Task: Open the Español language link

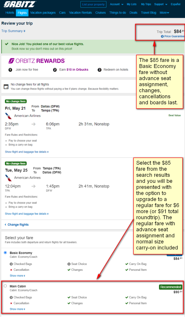Action: (176, 4)
